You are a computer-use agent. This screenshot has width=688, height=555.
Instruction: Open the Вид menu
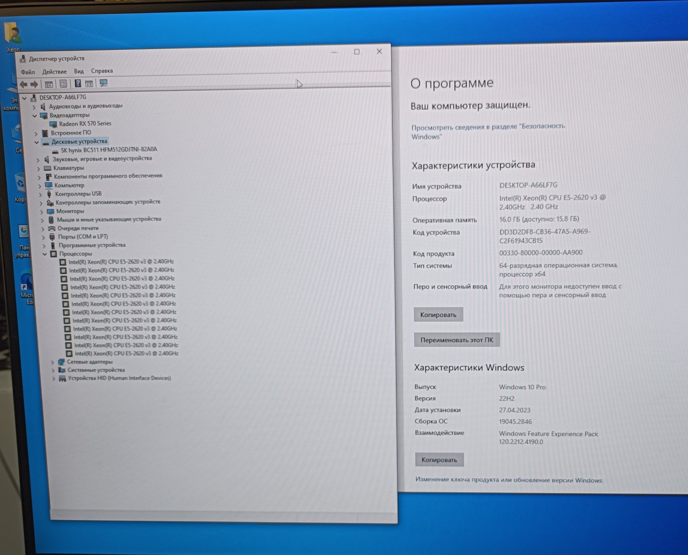(x=79, y=72)
